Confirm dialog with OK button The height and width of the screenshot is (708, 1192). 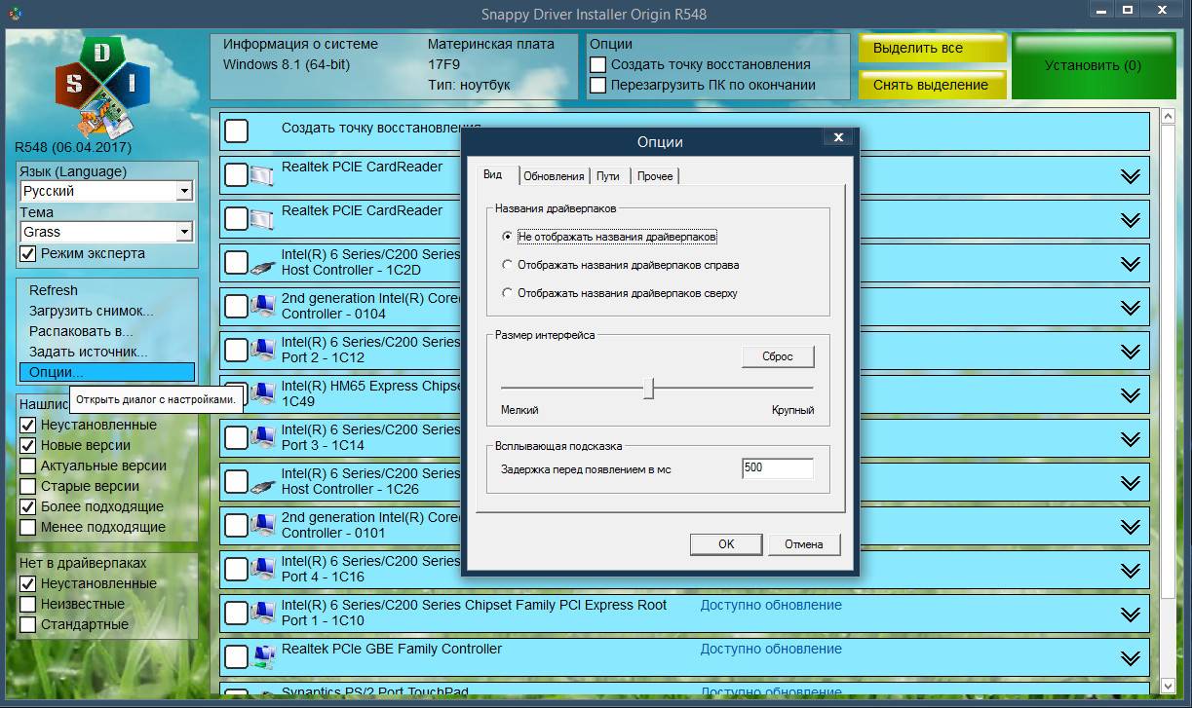click(726, 544)
